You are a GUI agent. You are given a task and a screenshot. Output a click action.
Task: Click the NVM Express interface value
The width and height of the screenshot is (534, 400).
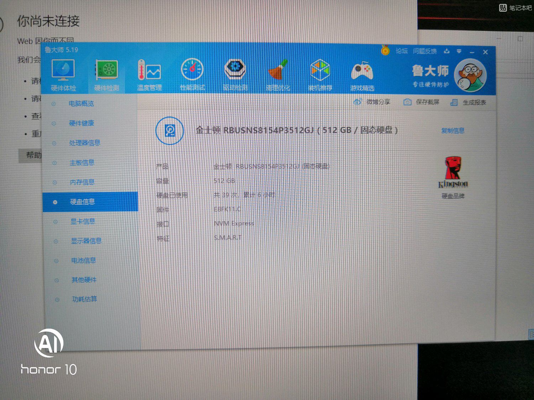(234, 223)
